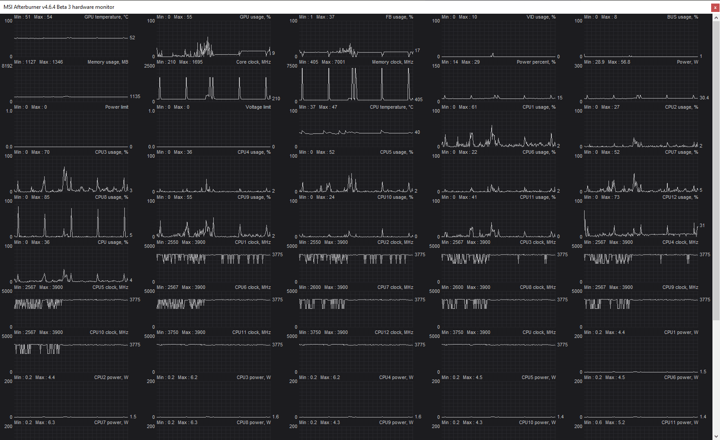
Task: Select the CPU7 clock graph
Action: [356, 309]
